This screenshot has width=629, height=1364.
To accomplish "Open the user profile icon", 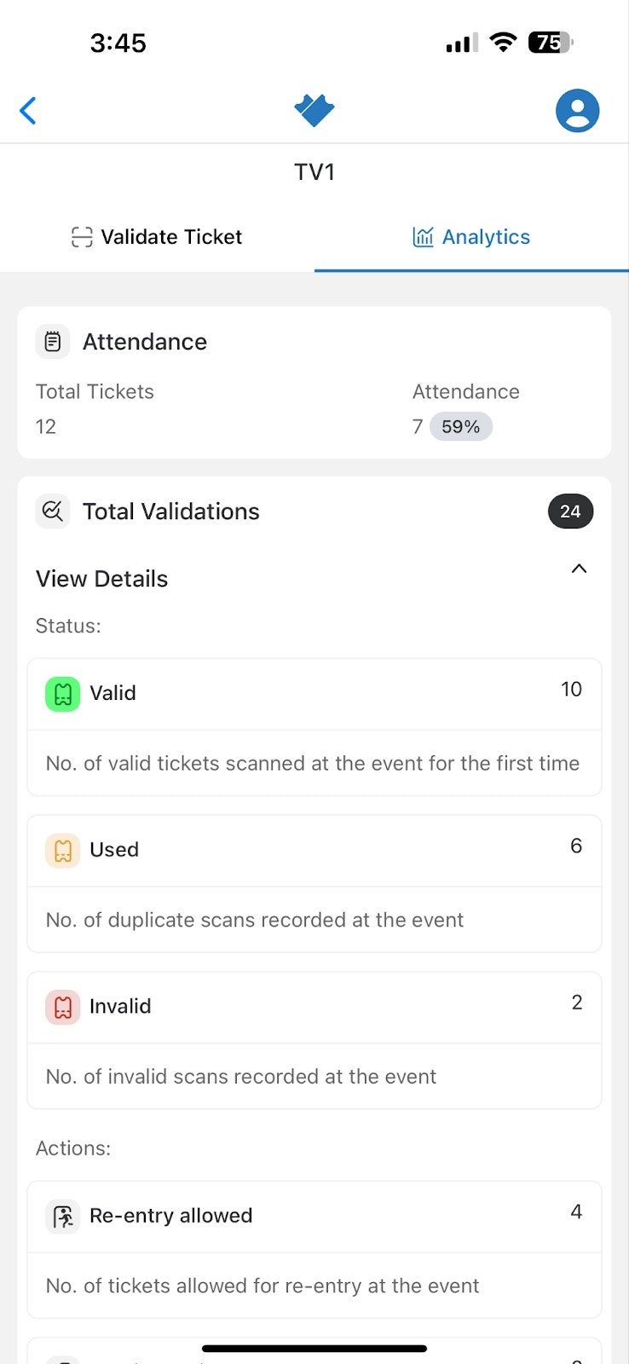I will pos(577,111).
